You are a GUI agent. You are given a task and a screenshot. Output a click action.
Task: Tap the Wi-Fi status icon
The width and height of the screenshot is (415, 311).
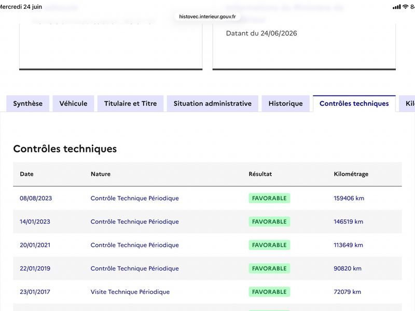tap(405, 7)
